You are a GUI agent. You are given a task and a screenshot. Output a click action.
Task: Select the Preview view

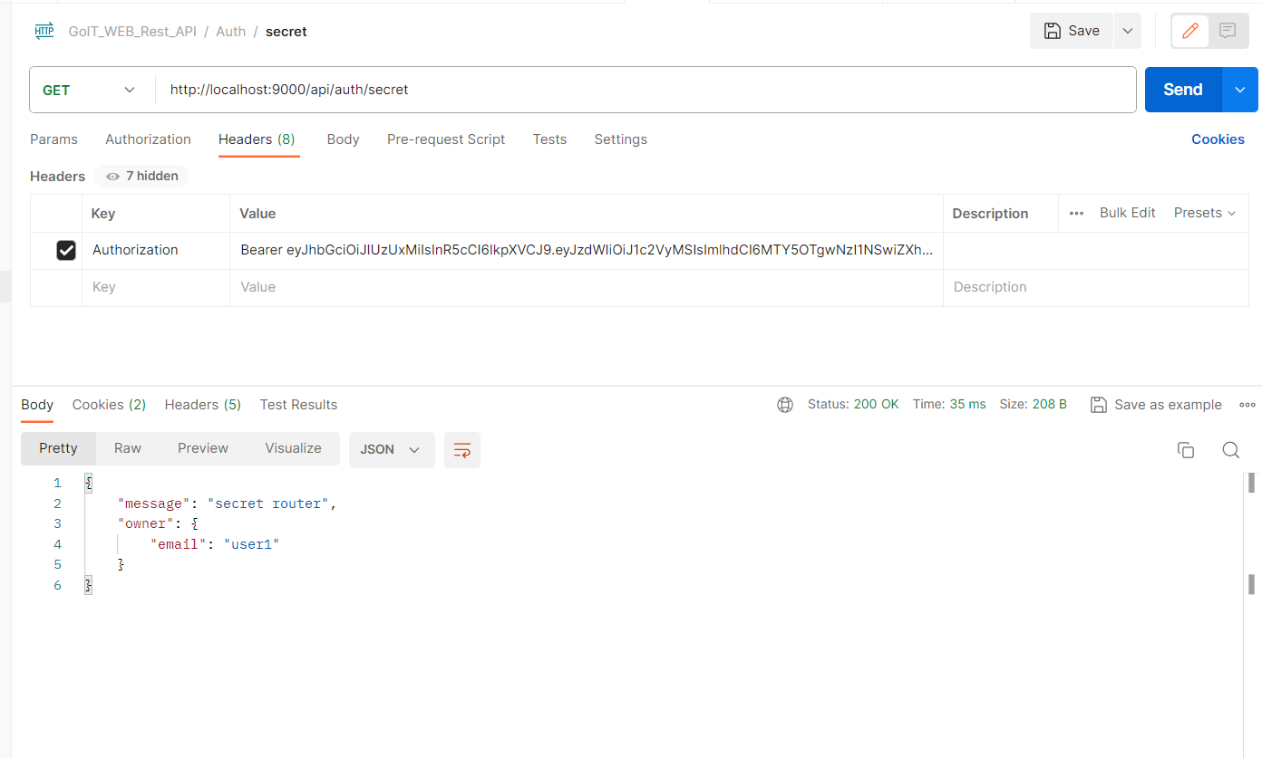[x=203, y=448]
